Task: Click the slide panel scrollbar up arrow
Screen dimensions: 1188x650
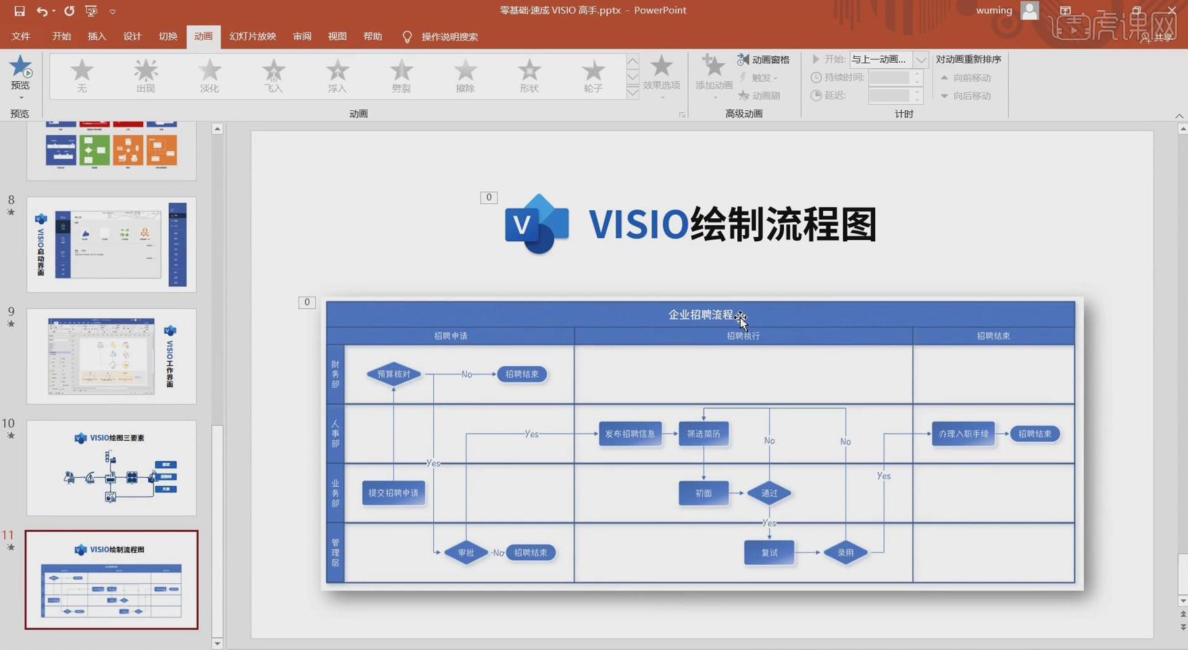Action: pos(217,128)
